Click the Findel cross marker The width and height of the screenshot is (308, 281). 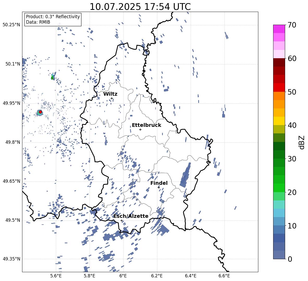pyautogui.click(x=159, y=187)
